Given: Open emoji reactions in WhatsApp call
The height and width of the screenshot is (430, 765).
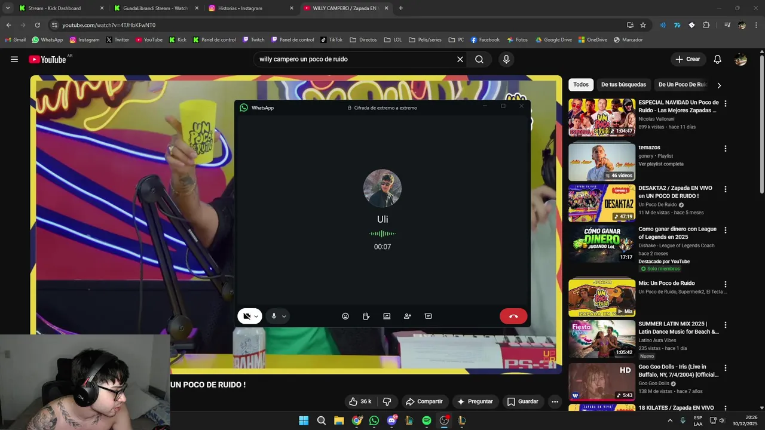Looking at the screenshot, I should (x=345, y=316).
